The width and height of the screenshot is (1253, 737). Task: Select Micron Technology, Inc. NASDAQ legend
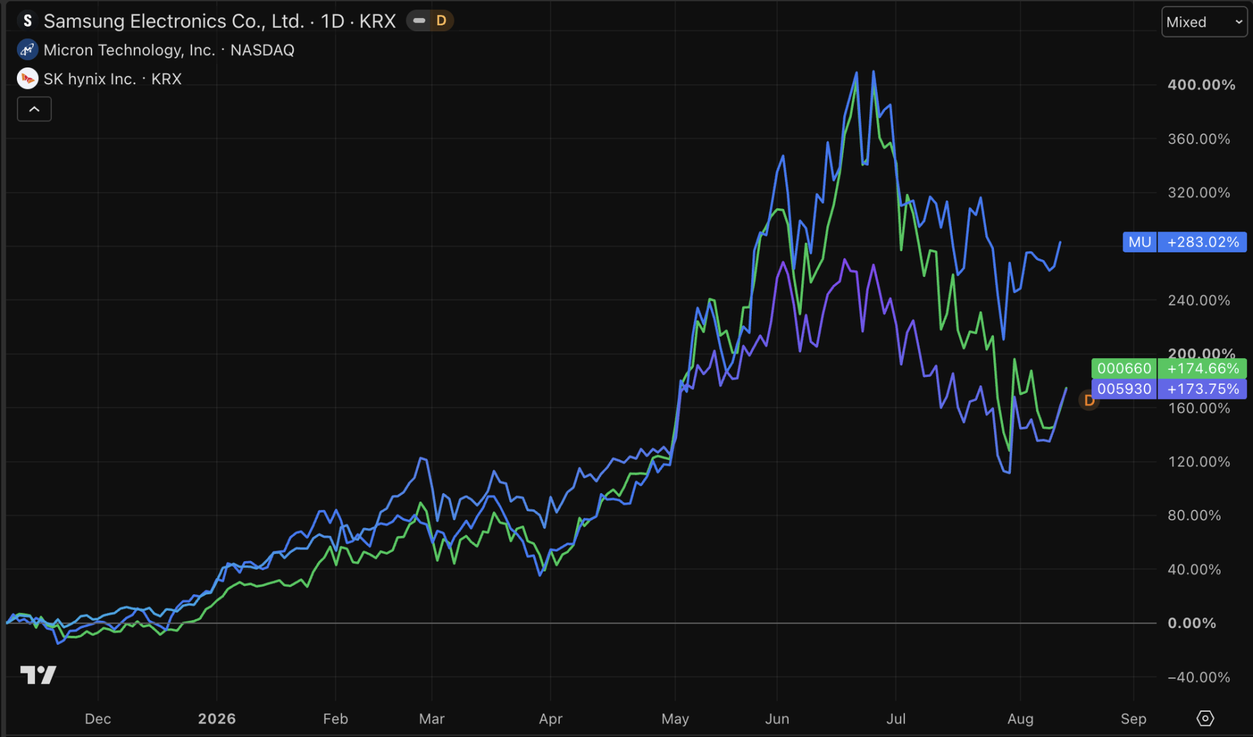169,50
